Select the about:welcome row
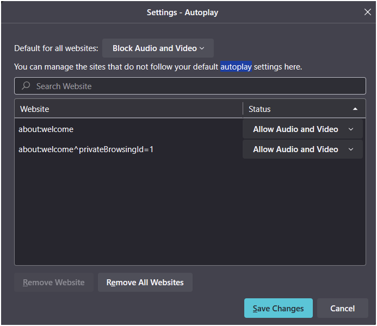Viewport: 377px width, 326px height. coord(128,129)
